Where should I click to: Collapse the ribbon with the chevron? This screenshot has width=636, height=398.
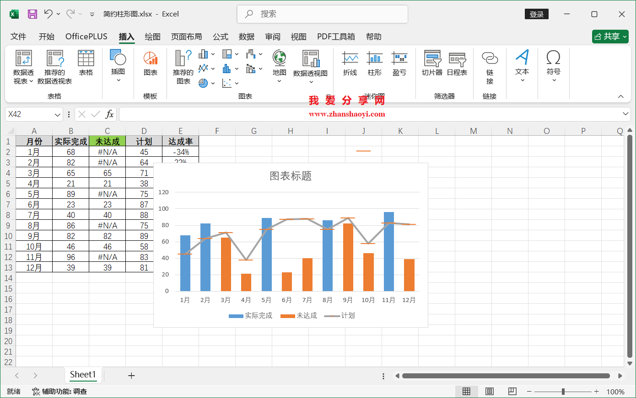[620, 96]
